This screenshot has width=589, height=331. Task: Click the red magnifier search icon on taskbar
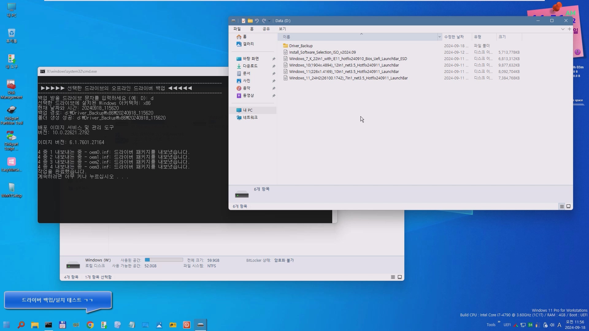point(21,325)
